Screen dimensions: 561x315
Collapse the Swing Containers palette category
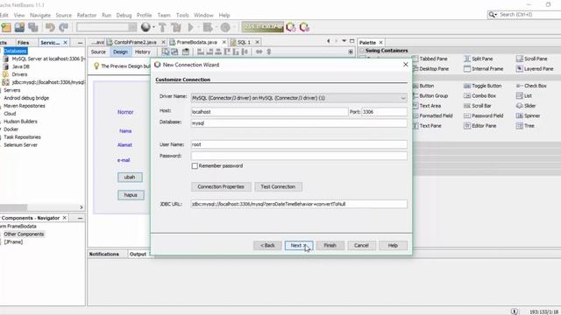click(x=362, y=51)
